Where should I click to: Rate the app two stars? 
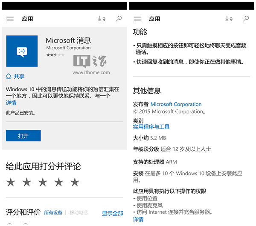[x=26, y=182]
